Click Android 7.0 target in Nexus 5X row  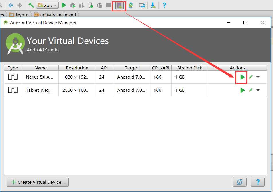pos(131,77)
